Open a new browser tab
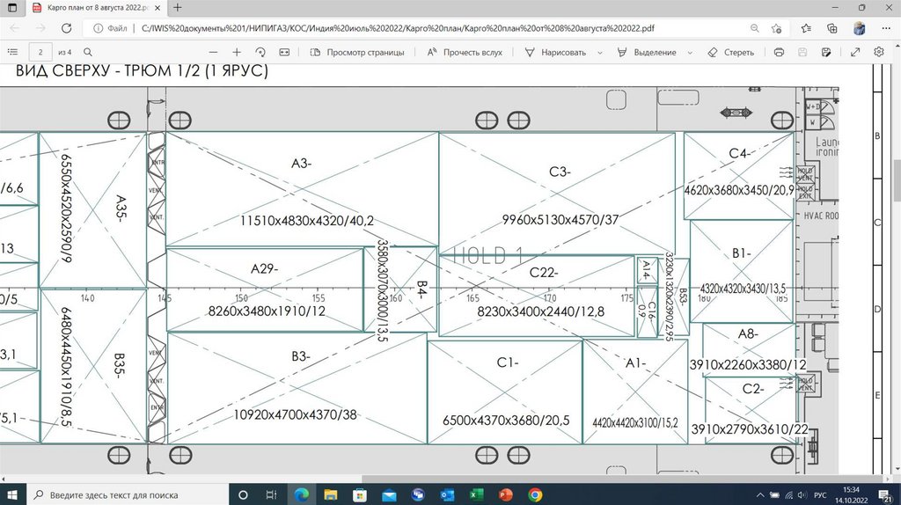This screenshot has width=901, height=505. point(177,7)
